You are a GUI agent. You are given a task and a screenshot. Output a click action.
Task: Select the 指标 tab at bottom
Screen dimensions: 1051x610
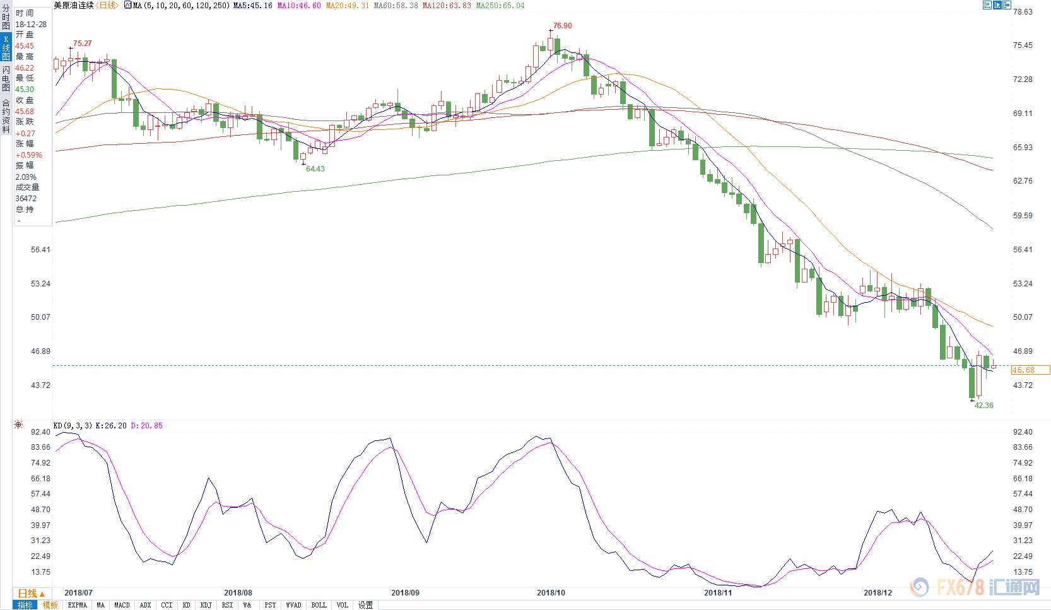point(25,605)
